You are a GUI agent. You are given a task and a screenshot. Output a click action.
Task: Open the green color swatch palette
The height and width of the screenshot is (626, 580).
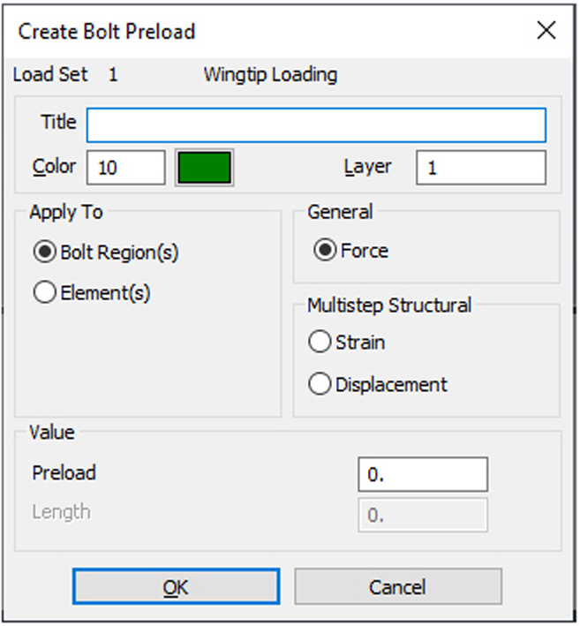(x=204, y=168)
